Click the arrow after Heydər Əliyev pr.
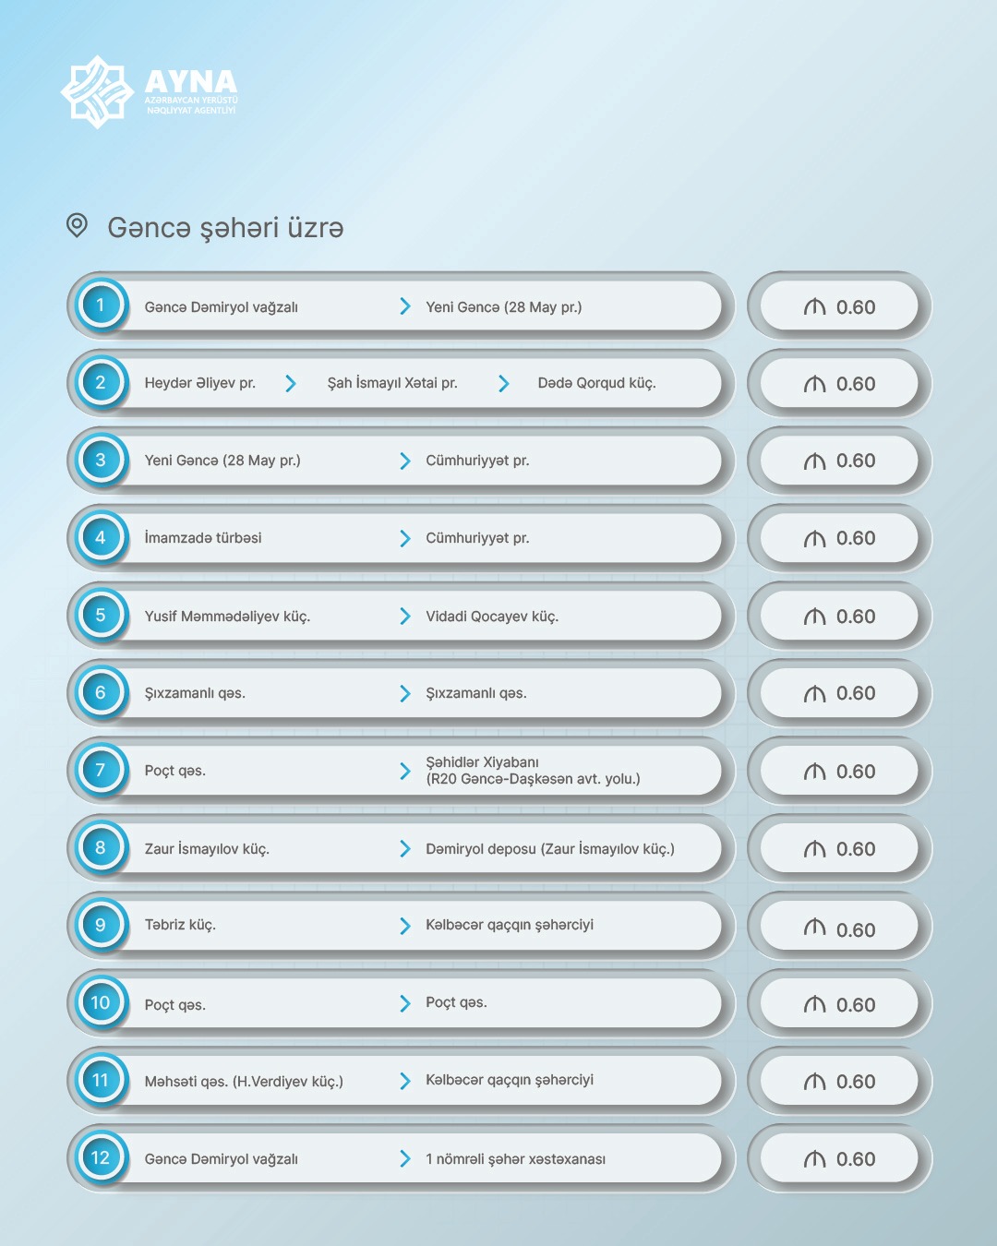The width and height of the screenshot is (997, 1246). 291,383
